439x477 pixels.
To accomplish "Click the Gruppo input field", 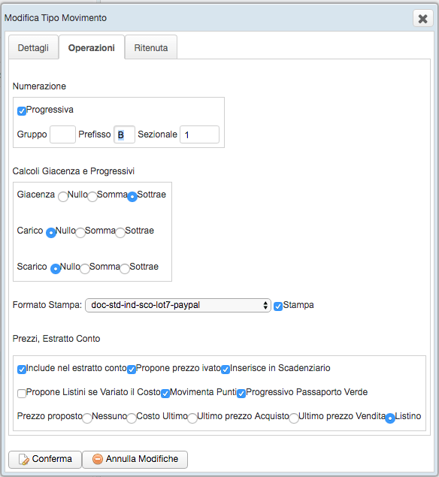I will 62,134.
